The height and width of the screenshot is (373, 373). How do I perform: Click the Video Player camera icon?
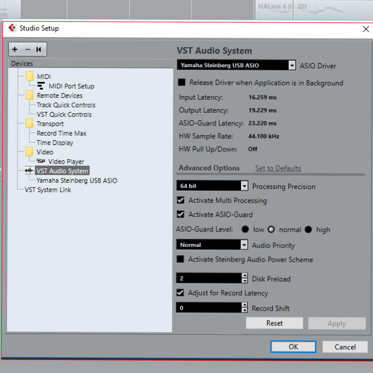coord(41,161)
